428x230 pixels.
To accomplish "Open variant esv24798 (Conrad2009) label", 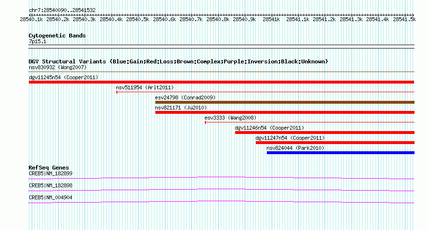I will [185, 97].
